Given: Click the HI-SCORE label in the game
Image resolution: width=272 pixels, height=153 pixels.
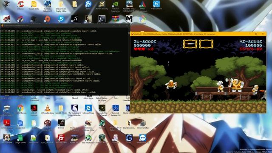Looking at the screenshot, I should (x=251, y=42).
